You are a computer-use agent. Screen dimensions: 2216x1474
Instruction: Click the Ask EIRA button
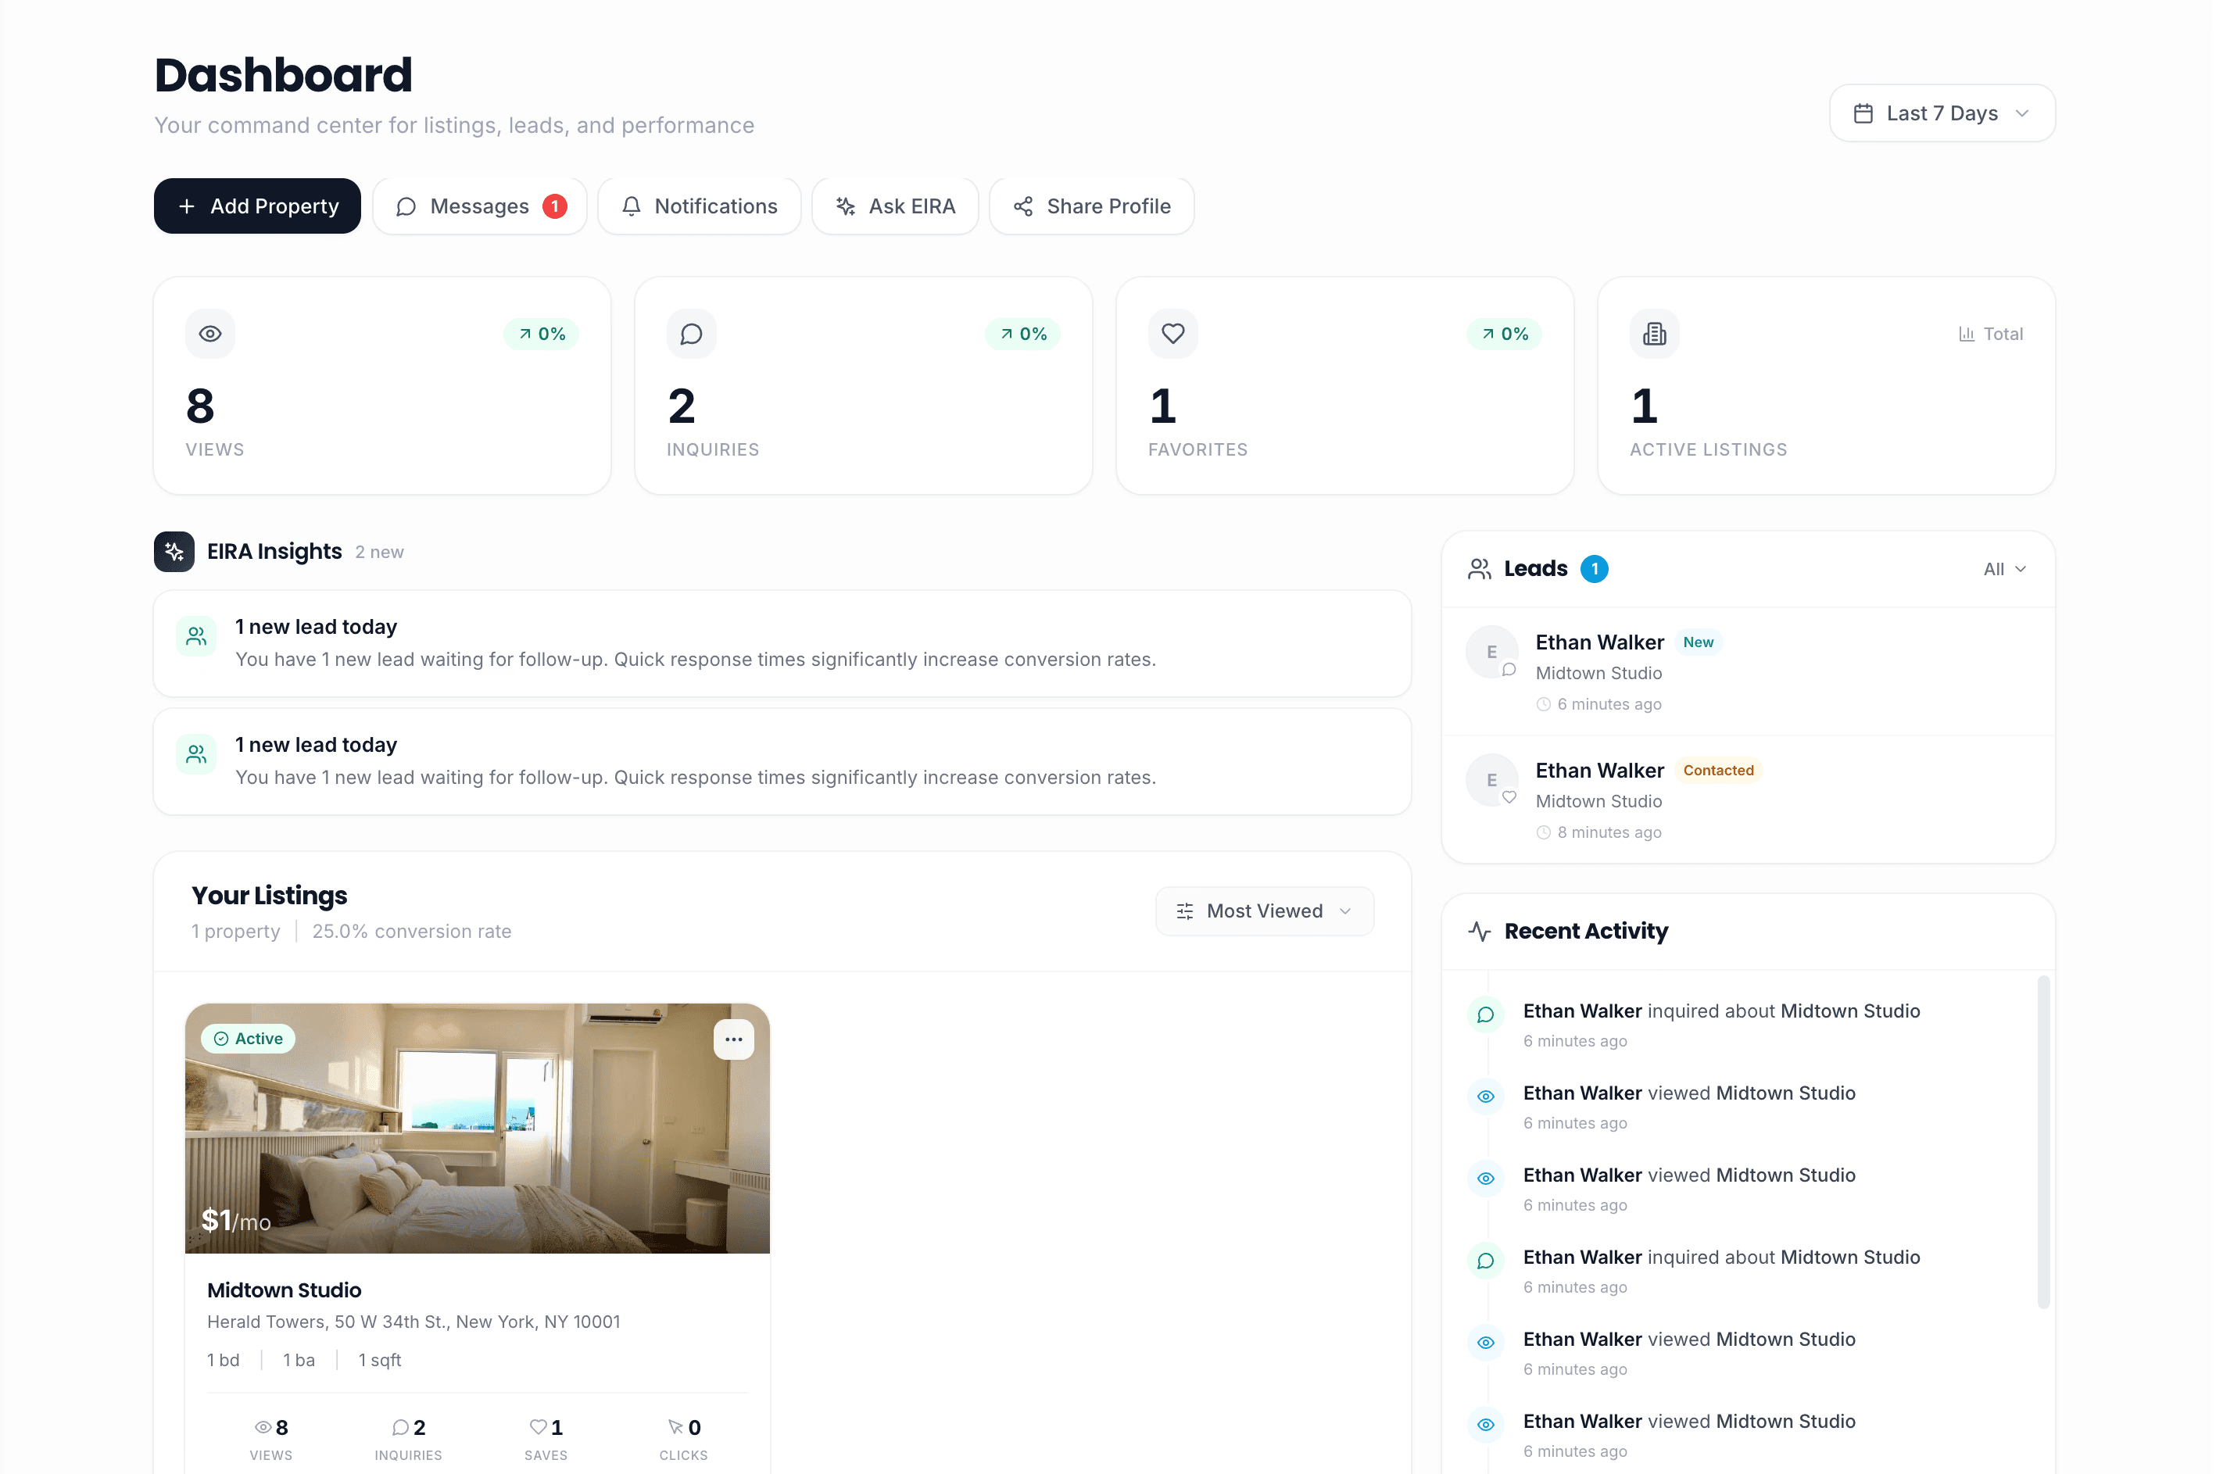(x=894, y=206)
